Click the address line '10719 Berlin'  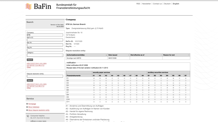[x=70, y=35]
